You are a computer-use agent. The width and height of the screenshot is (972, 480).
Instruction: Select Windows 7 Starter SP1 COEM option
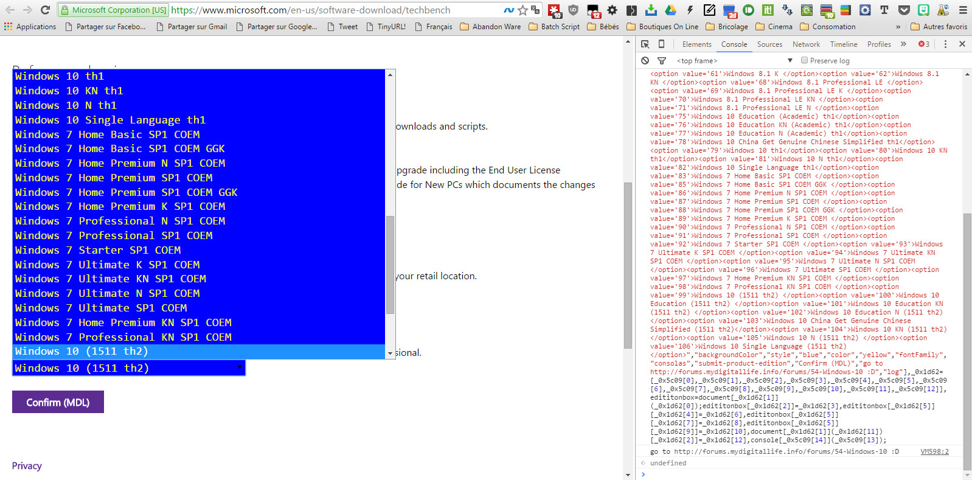click(x=199, y=250)
